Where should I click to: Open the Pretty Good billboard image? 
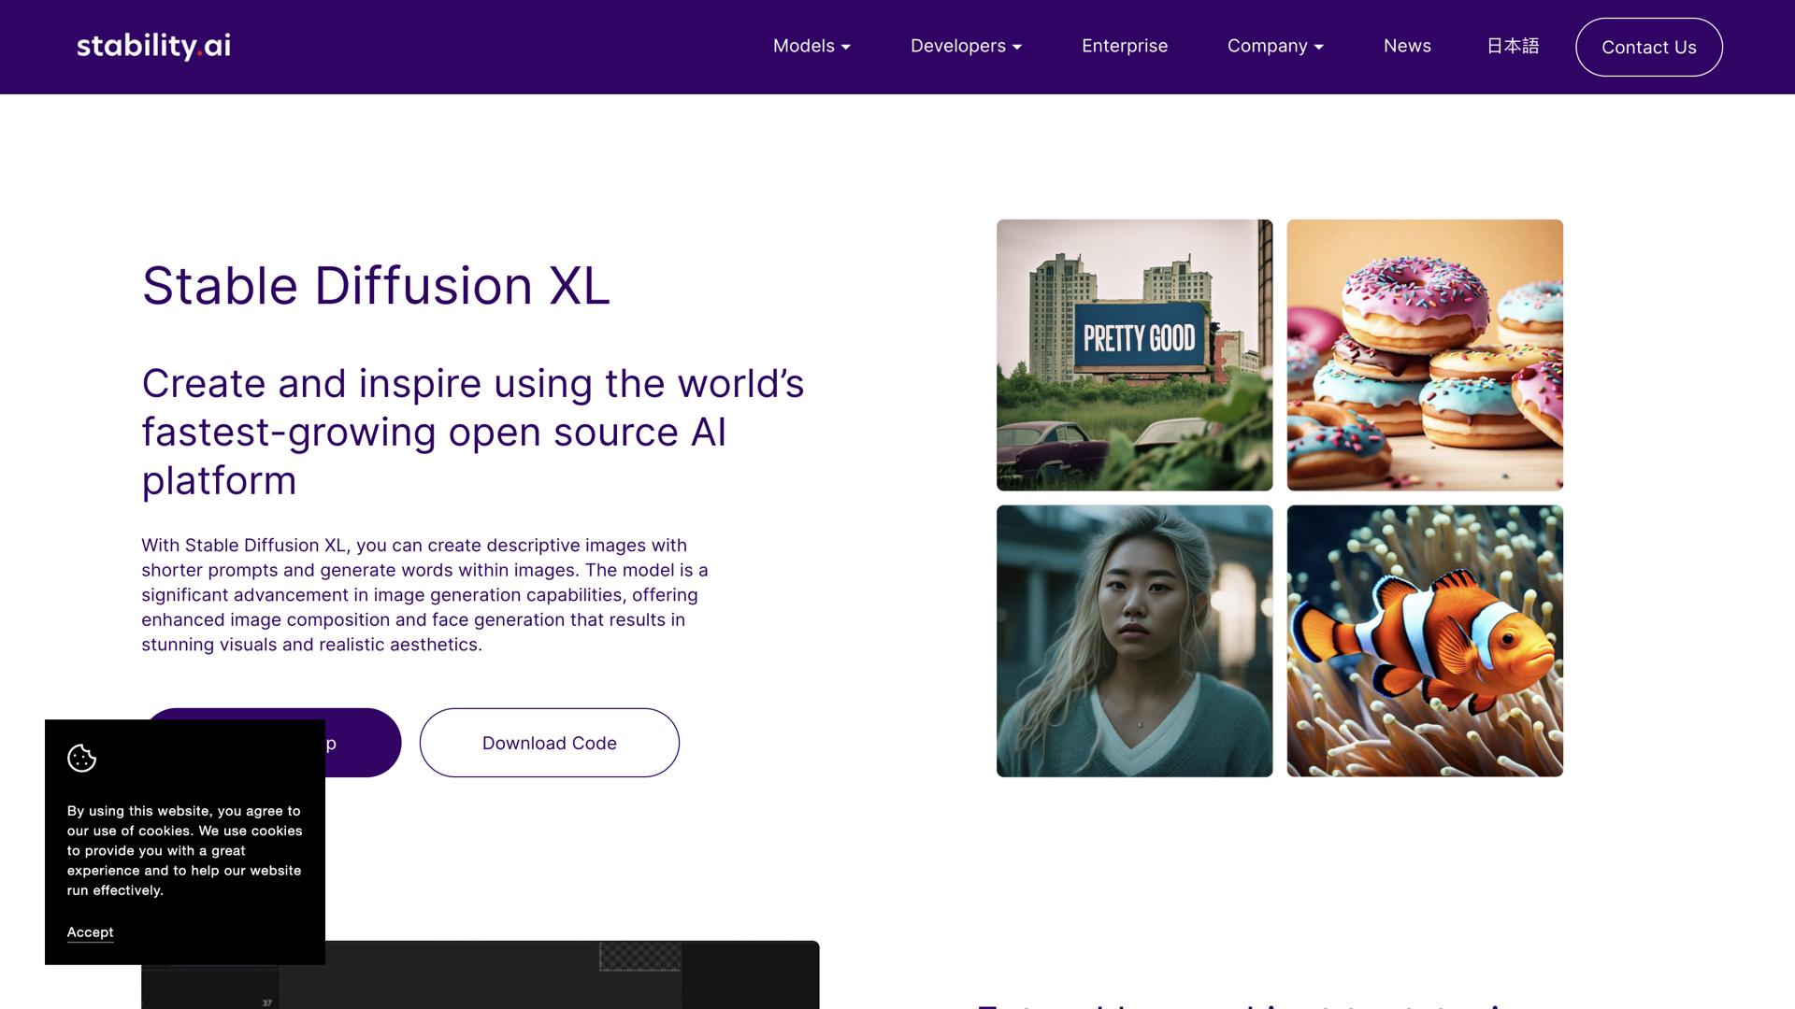(x=1134, y=355)
